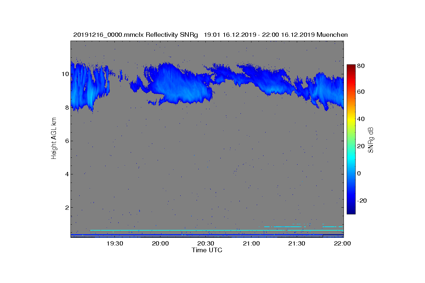Click the 19:30 time tick label

coord(114,243)
